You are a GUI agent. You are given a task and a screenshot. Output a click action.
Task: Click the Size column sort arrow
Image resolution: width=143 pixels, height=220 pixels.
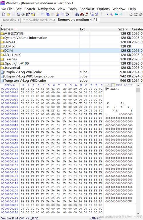[x=126, y=29]
